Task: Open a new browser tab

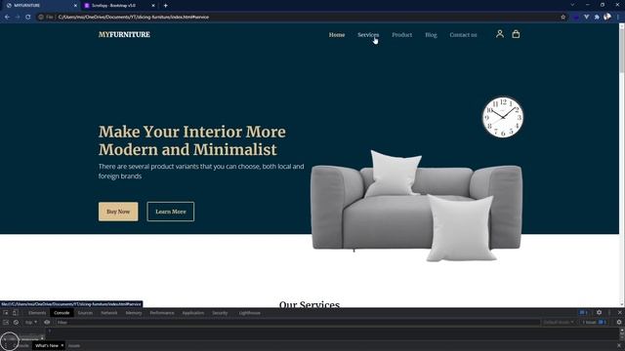Action: click(x=165, y=6)
